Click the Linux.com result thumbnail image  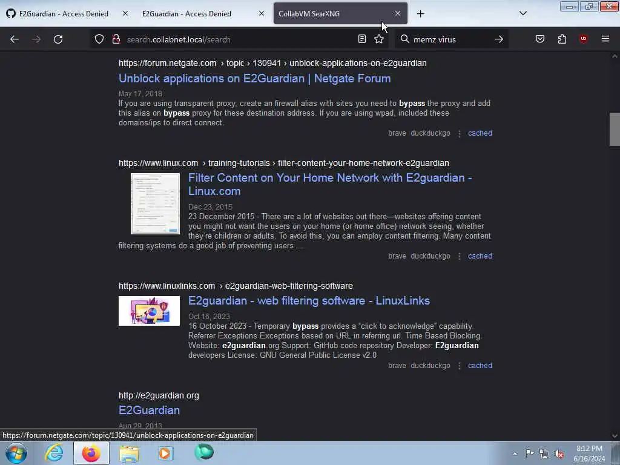pyautogui.click(x=155, y=203)
